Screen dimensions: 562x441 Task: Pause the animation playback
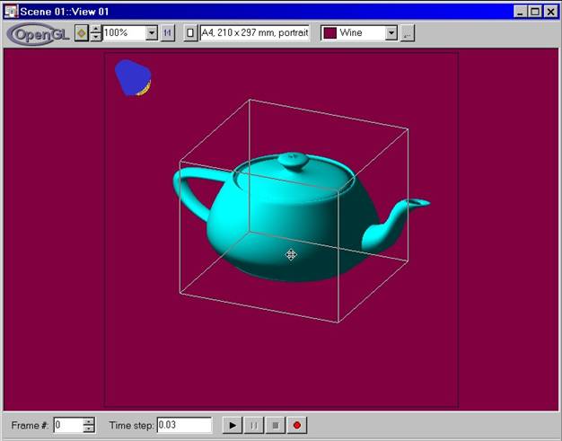[x=253, y=425]
